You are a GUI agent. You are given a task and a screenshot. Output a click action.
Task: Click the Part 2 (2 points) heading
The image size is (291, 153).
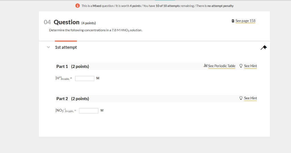point(72,99)
